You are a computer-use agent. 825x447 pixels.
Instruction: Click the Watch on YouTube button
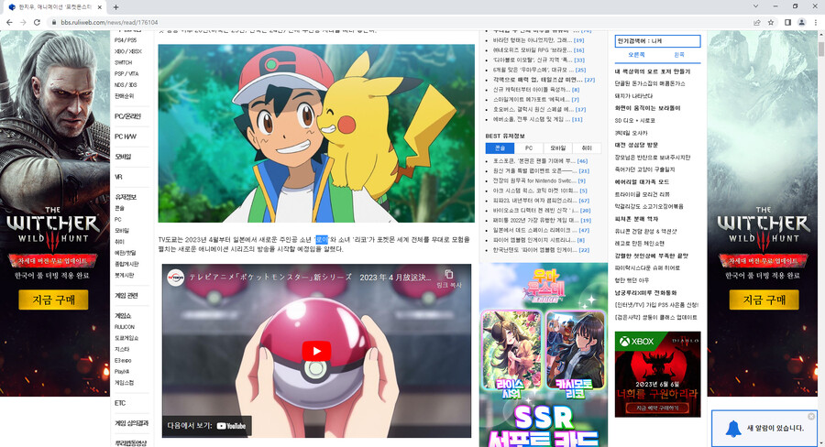pos(207,426)
